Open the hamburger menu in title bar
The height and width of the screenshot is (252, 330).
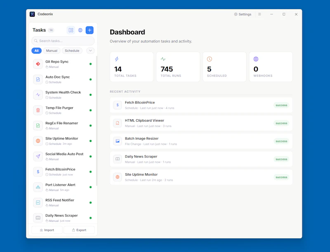(x=259, y=14)
